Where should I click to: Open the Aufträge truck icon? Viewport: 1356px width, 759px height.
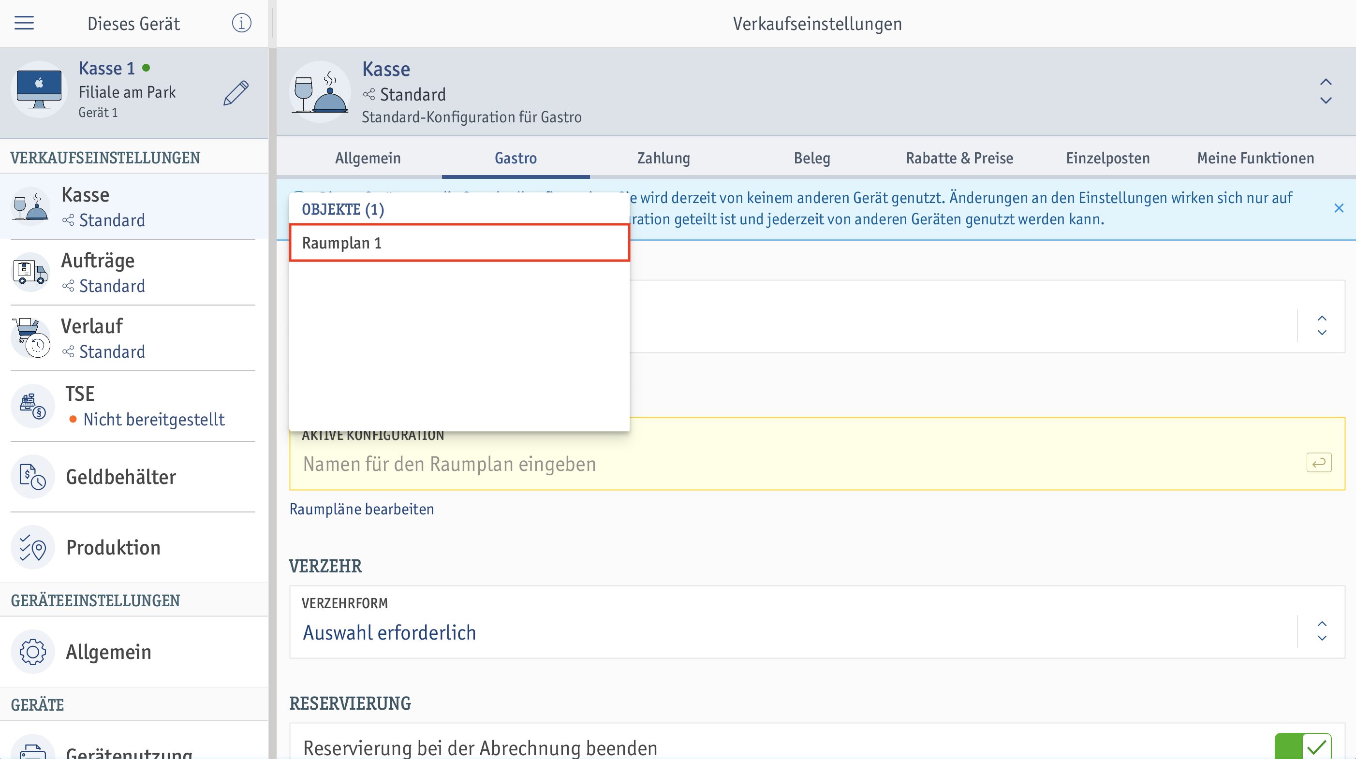[x=30, y=272]
